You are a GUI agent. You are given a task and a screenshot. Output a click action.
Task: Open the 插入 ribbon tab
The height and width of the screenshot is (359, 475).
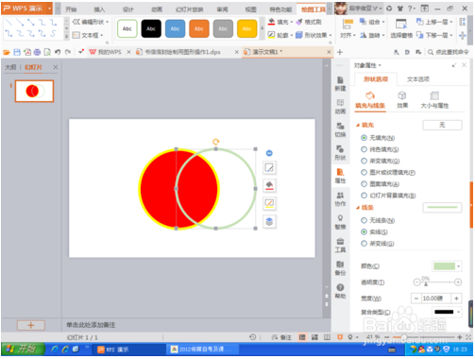click(99, 9)
